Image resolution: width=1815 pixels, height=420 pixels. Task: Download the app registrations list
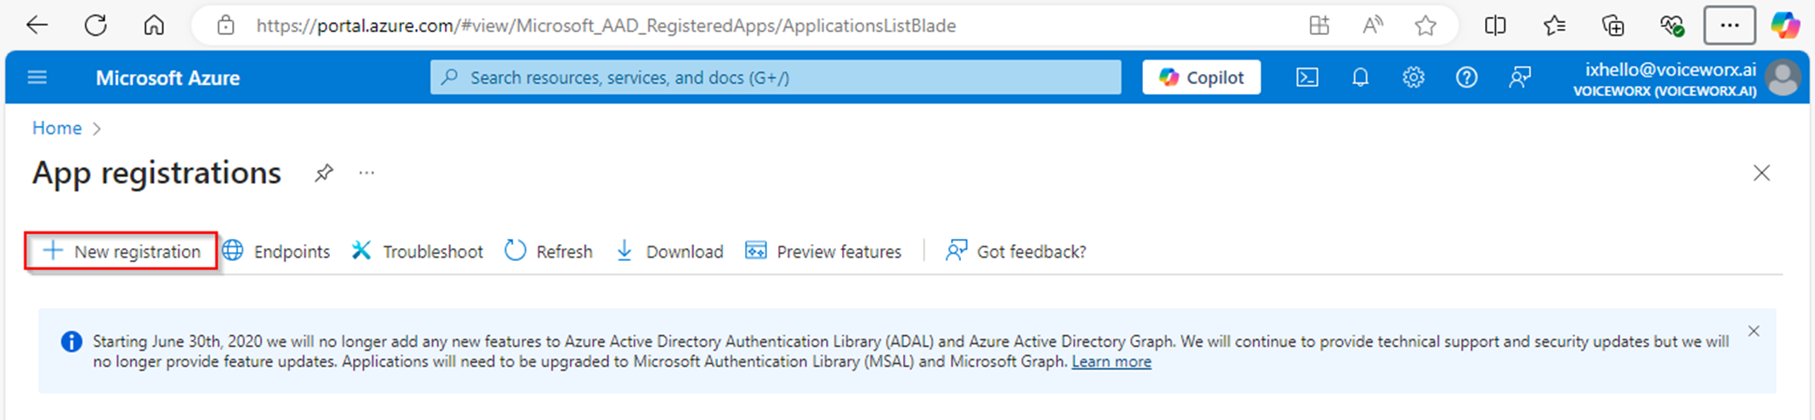(x=669, y=252)
